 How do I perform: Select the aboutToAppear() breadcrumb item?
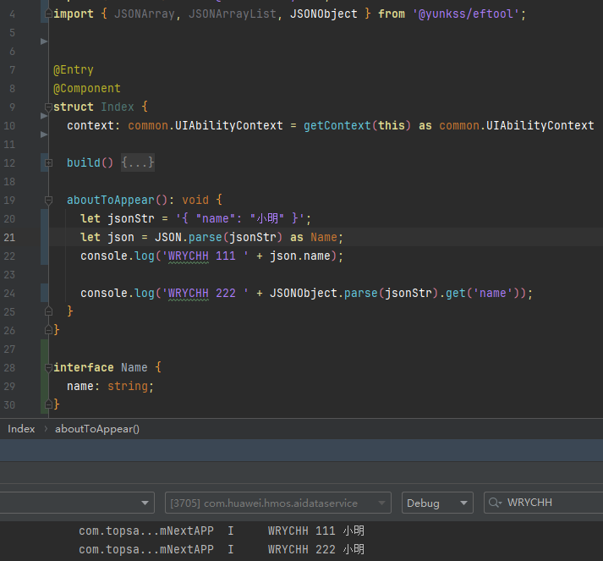coord(97,429)
